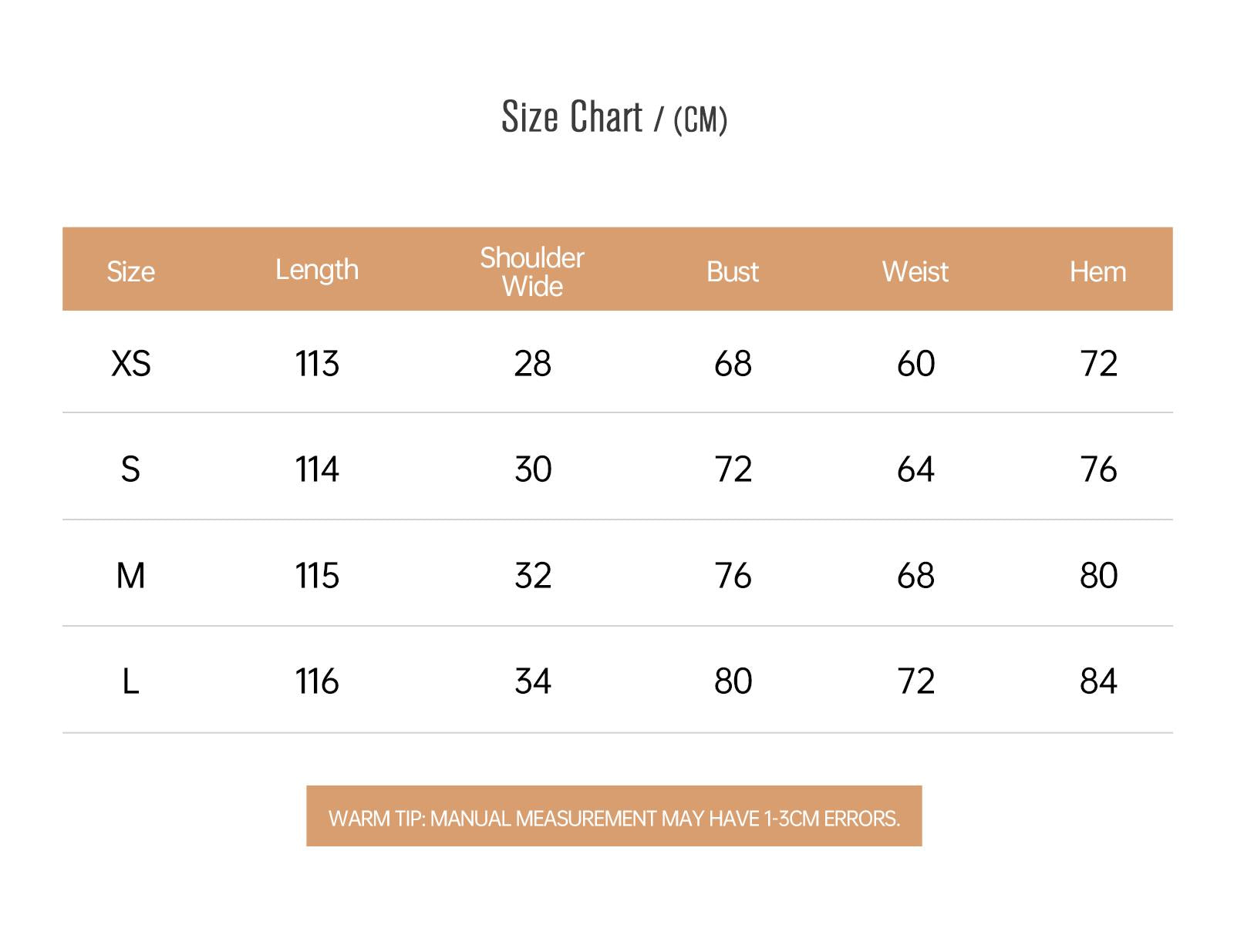Click the Length column header
Image resolution: width=1234 pixels, height=925 pixels.
pos(317,271)
